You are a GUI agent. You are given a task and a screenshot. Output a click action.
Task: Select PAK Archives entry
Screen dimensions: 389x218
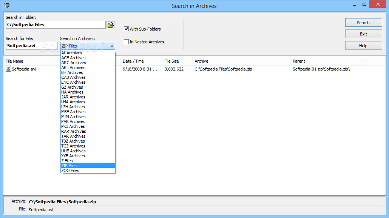(x=88, y=121)
